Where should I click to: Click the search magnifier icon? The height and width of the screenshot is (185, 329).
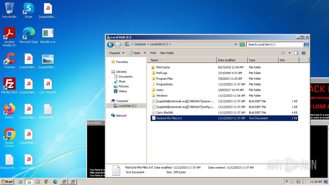pyautogui.click(x=306, y=44)
